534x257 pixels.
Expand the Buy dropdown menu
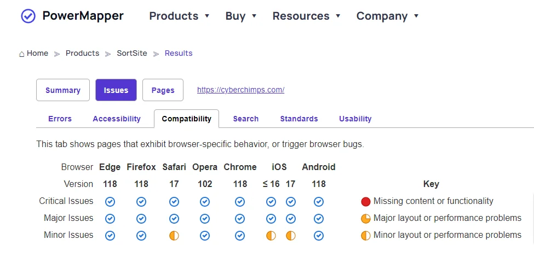click(x=241, y=16)
